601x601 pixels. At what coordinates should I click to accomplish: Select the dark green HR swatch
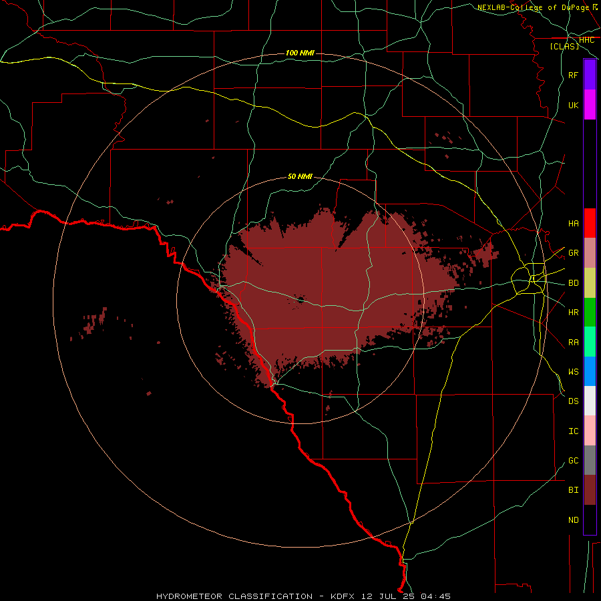point(590,313)
